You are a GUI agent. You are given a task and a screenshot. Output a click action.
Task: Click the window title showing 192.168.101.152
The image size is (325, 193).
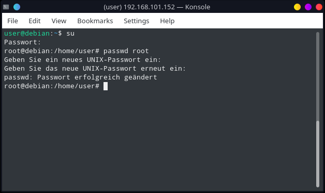pyautogui.click(x=157, y=7)
